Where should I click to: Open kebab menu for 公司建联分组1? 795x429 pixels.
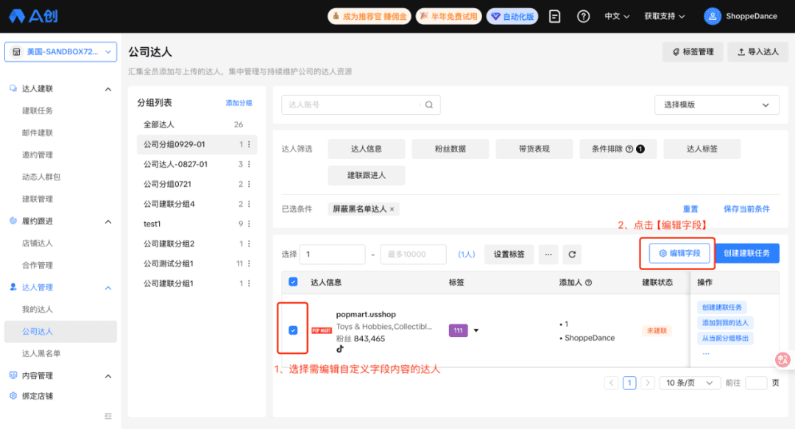click(x=249, y=283)
